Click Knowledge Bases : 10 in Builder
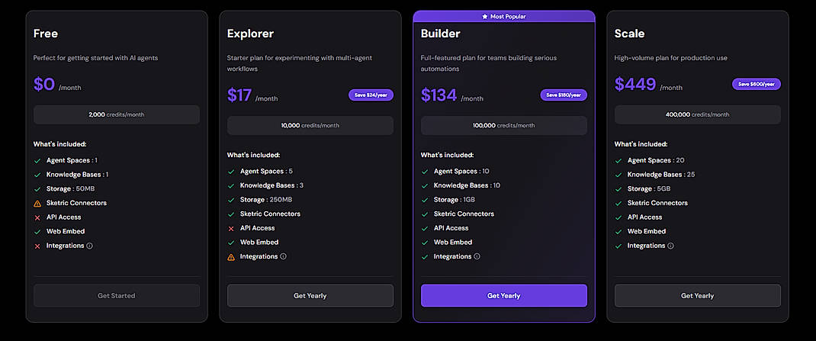Viewport: 816px width, 341px height. (x=467, y=185)
